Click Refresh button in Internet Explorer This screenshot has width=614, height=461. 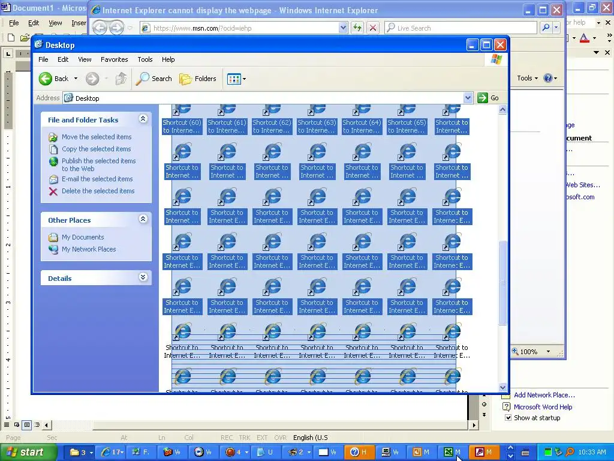pyautogui.click(x=357, y=28)
